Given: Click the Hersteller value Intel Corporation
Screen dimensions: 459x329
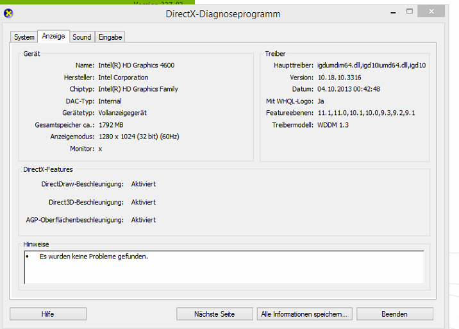Looking at the screenshot, I should coord(123,78).
